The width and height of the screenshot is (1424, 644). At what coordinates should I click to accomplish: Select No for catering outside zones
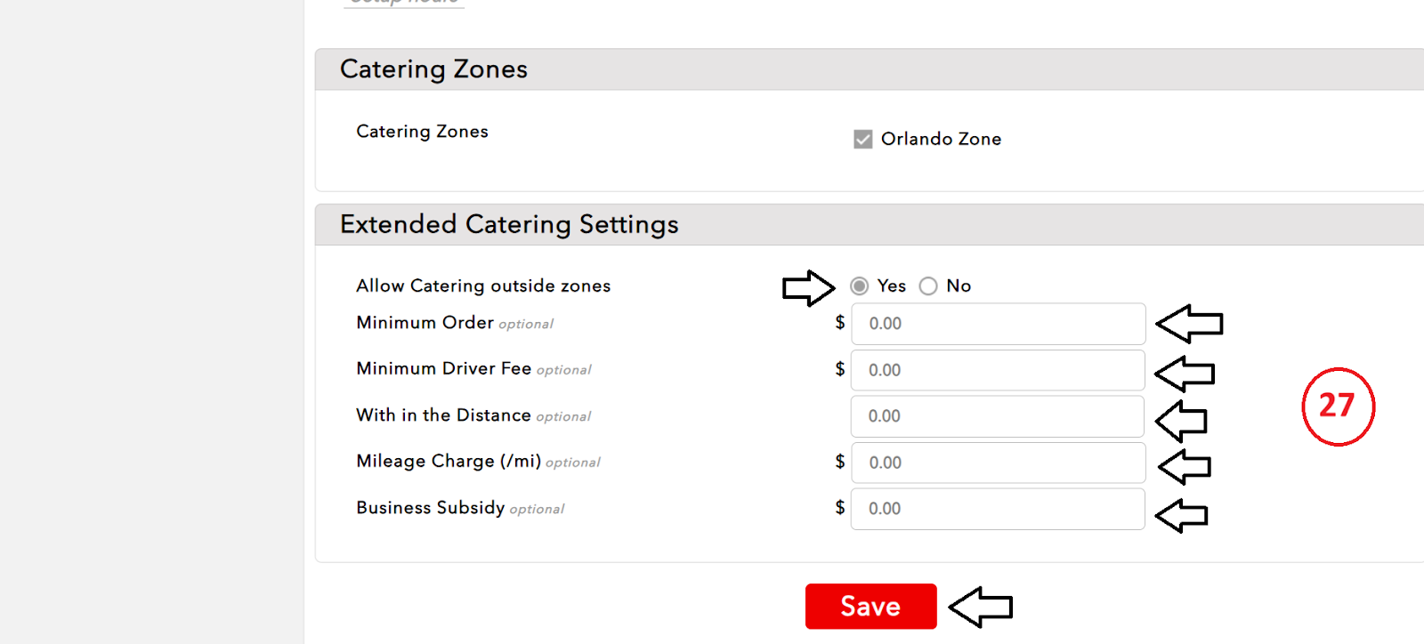click(928, 286)
